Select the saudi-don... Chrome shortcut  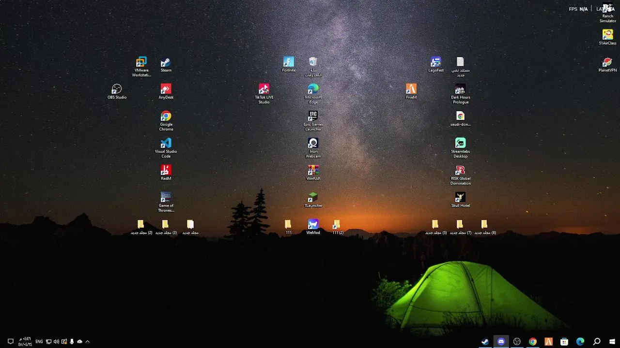(460, 119)
